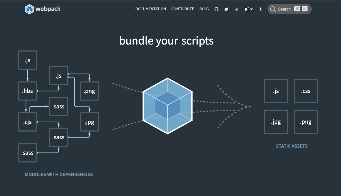This screenshot has width=341, height=196.
Task: Focus the Search input field
Action: (290, 9)
